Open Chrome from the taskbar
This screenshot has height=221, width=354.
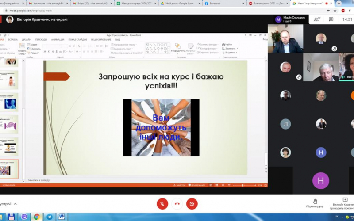[37, 217]
